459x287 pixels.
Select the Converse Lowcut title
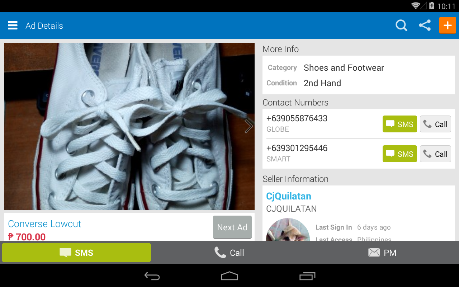(x=44, y=224)
